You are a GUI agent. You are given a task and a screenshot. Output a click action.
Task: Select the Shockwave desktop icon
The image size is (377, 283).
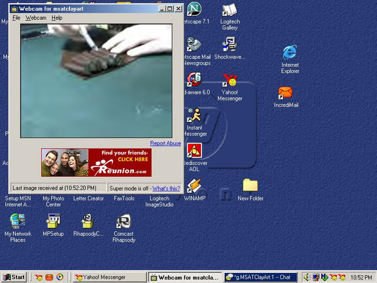pyautogui.click(x=230, y=45)
